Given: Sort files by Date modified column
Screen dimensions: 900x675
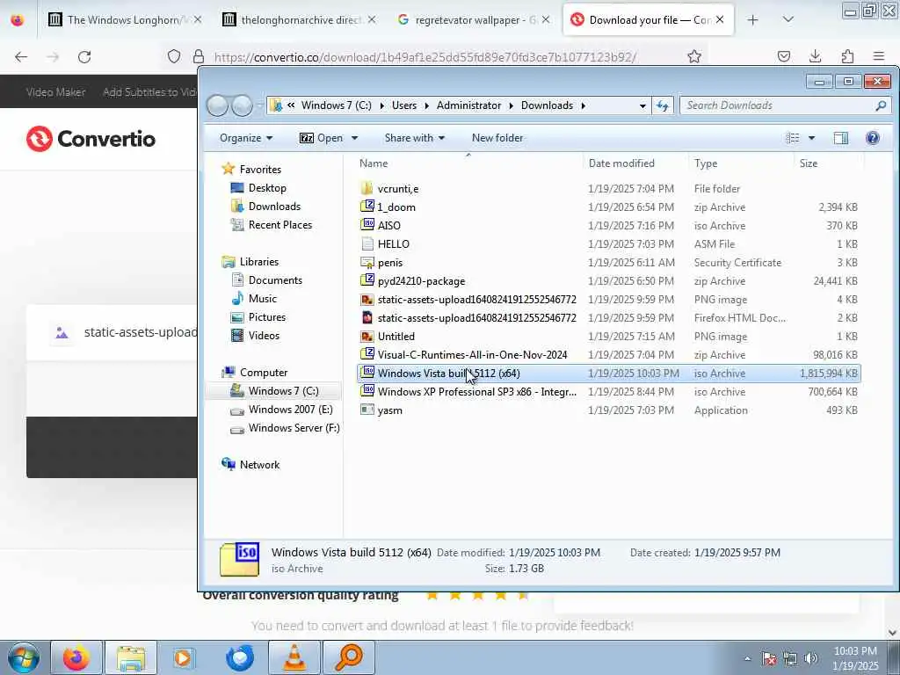Looking at the screenshot, I should (x=621, y=163).
